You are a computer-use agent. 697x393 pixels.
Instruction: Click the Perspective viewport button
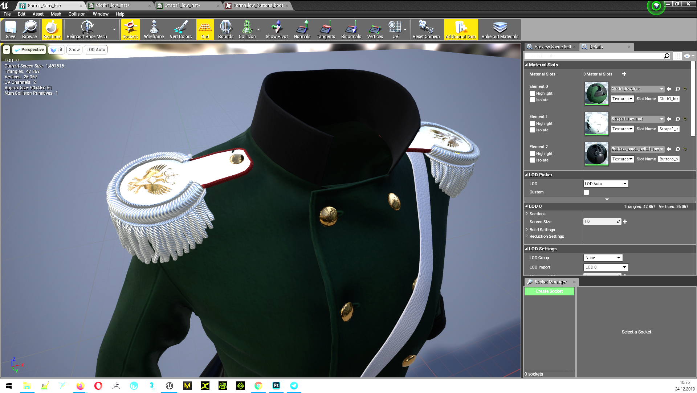click(29, 50)
